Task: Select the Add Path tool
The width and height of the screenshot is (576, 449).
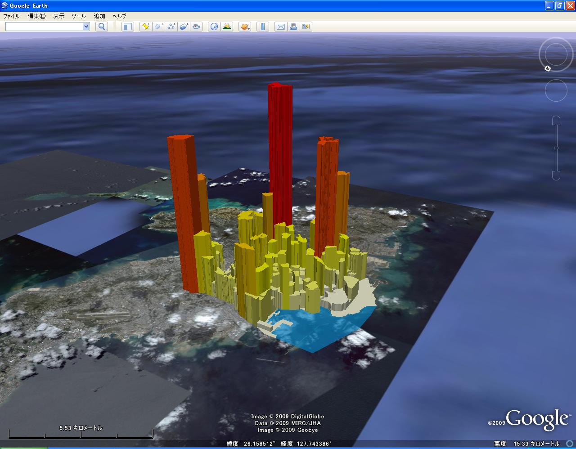Action: tap(171, 27)
